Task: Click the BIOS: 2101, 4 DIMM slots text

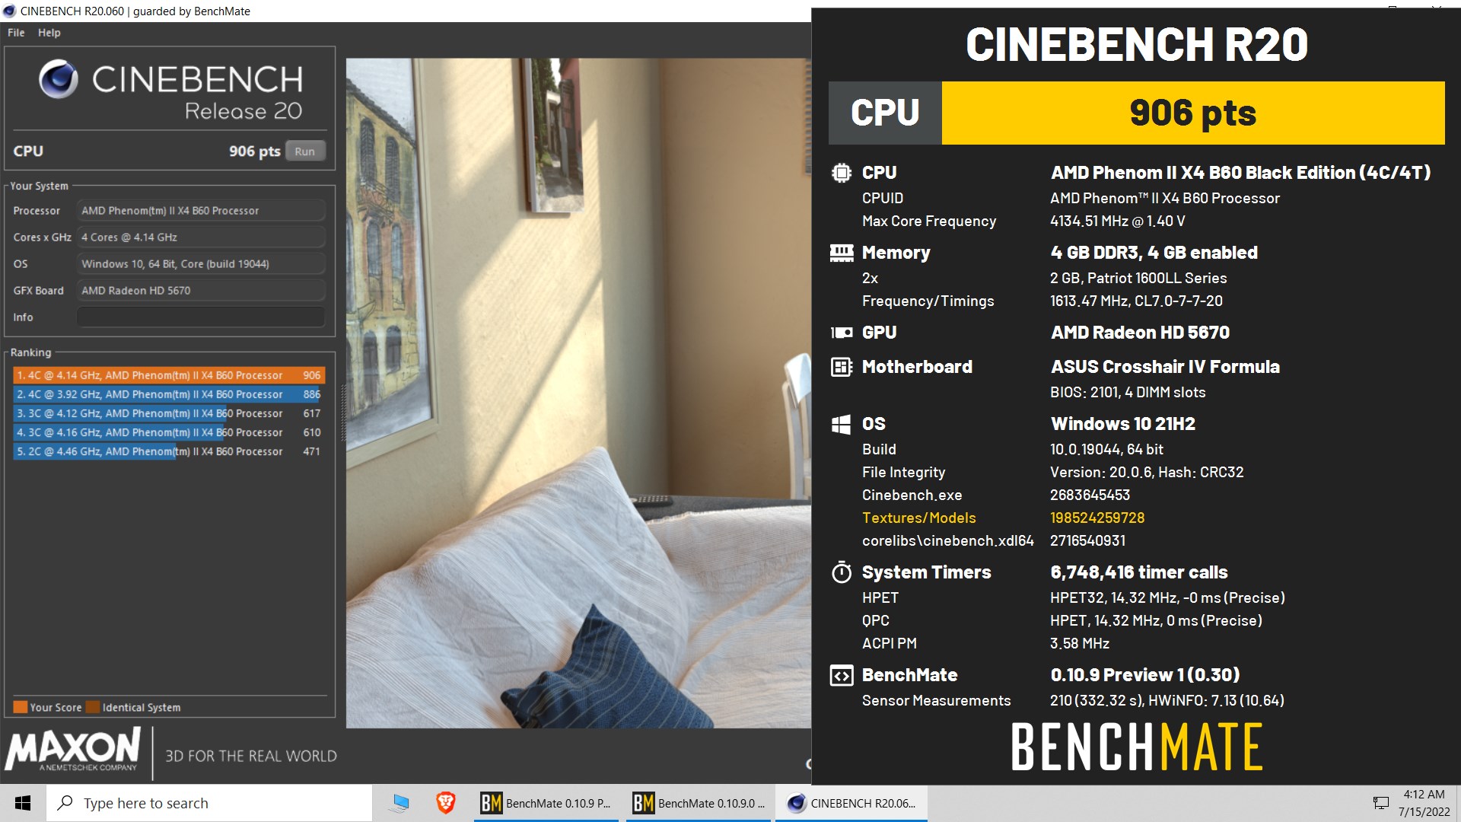Action: pyautogui.click(x=1128, y=392)
